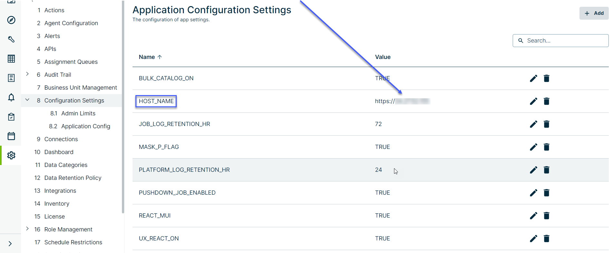This screenshot has height=253, width=613.
Task: Expand the left navigation rail chevron
Action: (x=10, y=244)
